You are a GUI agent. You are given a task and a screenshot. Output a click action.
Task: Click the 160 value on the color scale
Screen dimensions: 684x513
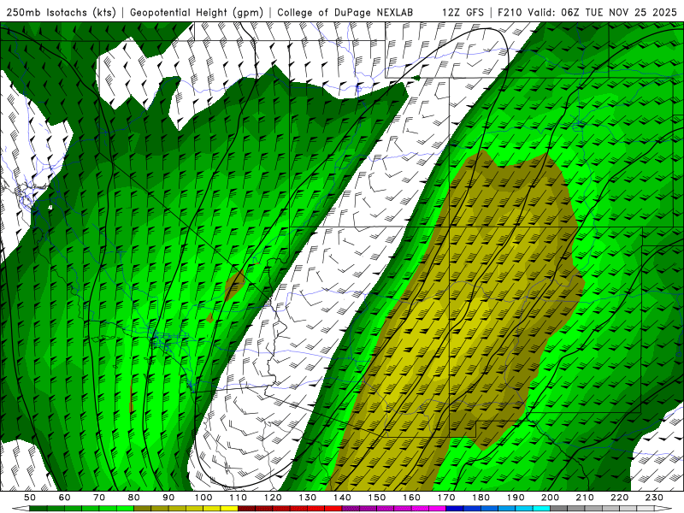(411, 498)
